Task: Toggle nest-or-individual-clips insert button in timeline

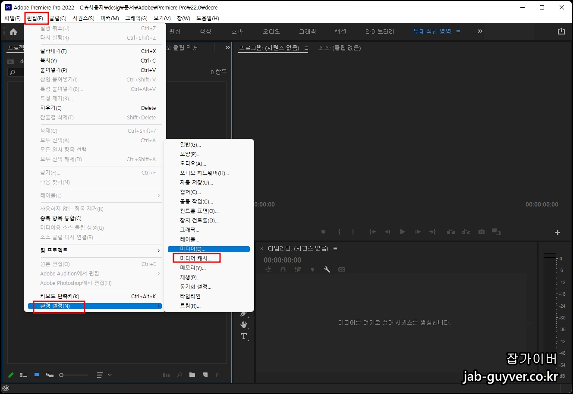Action: pyautogui.click(x=268, y=269)
